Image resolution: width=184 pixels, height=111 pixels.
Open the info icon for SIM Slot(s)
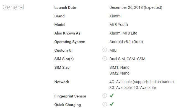coord(105,59)
